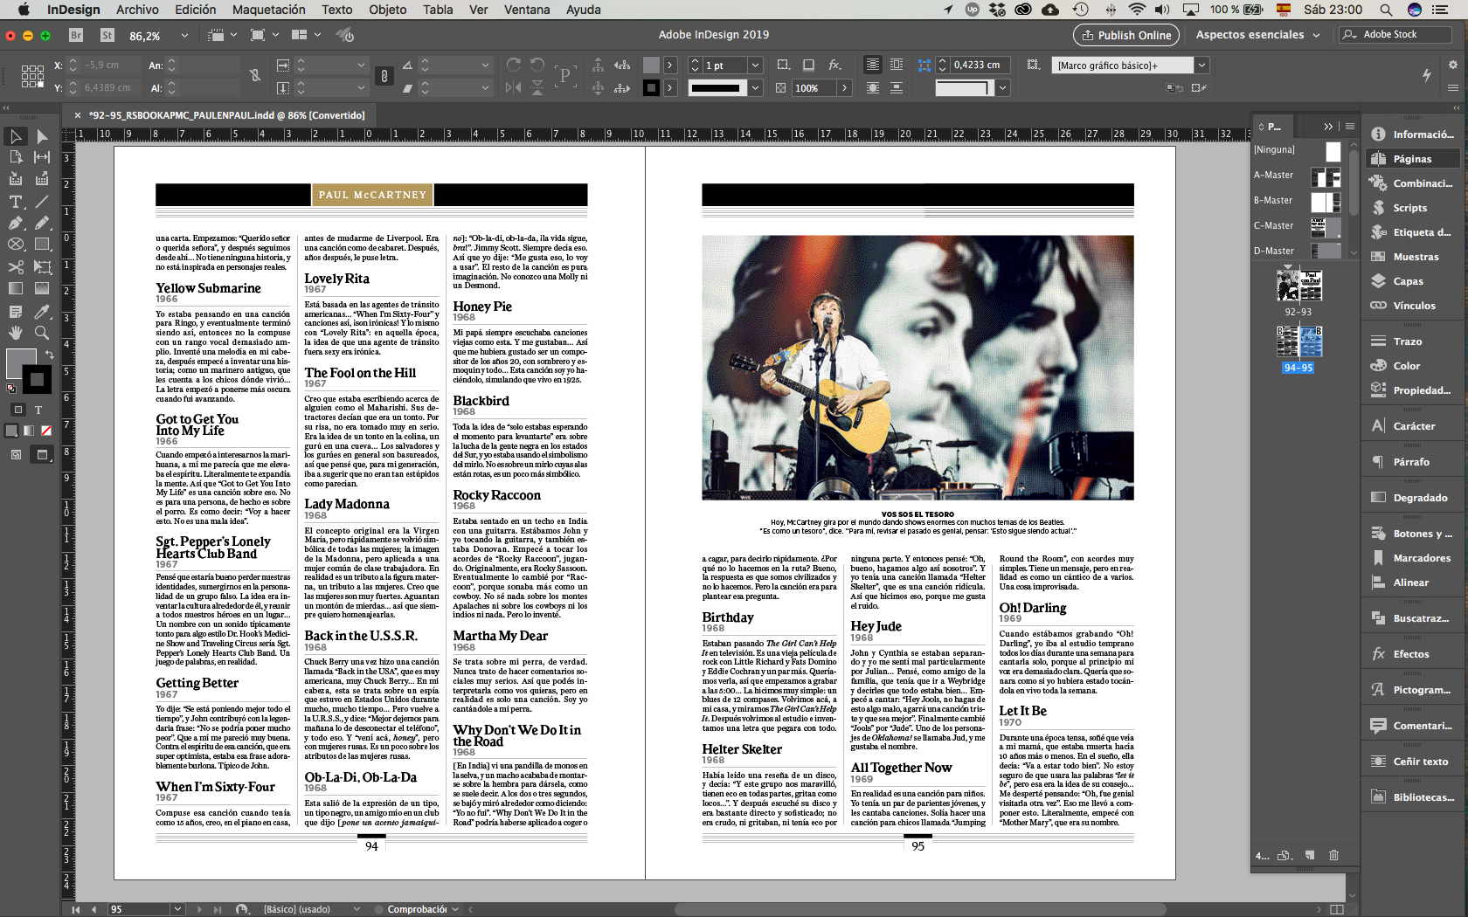This screenshot has width=1468, height=917.
Task: Select the Selection tool arrow
Action: (15, 136)
